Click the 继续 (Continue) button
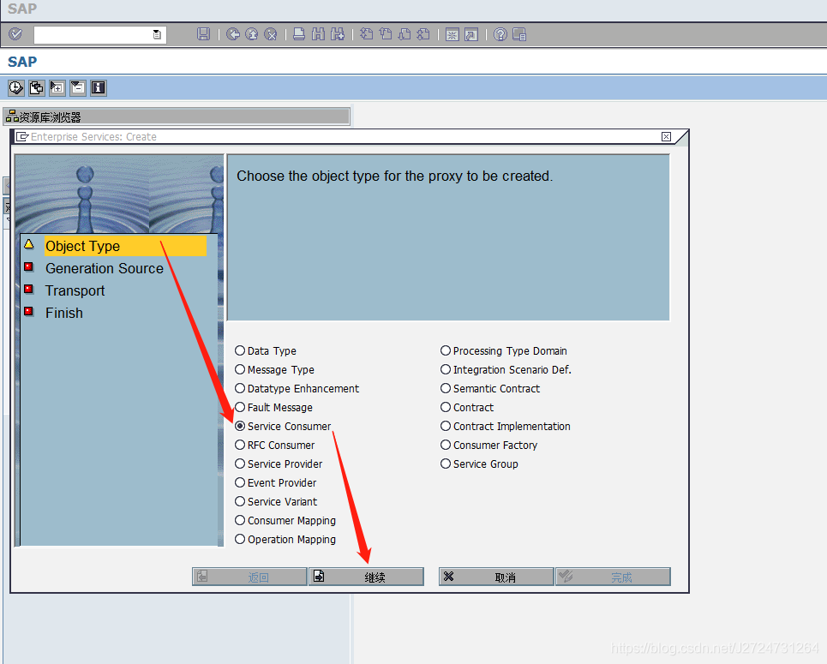 (x=367, y=577)
